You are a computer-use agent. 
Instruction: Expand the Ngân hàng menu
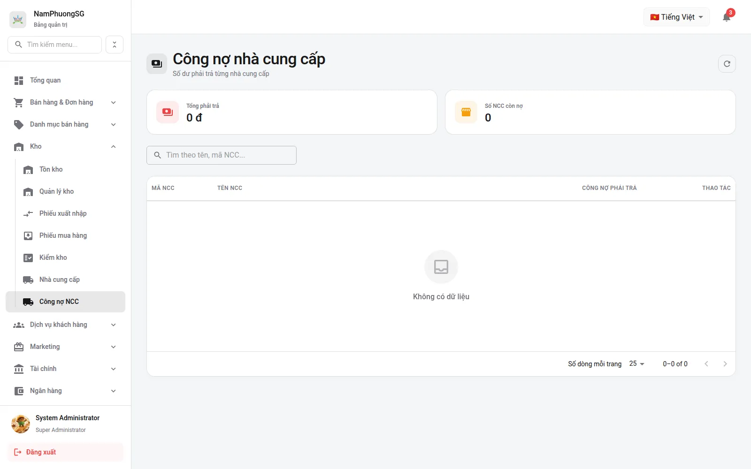65,391
